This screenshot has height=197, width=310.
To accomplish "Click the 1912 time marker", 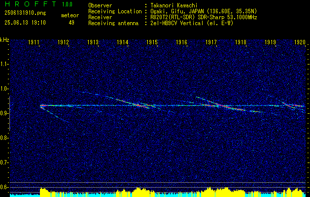I will pos(63,42).
